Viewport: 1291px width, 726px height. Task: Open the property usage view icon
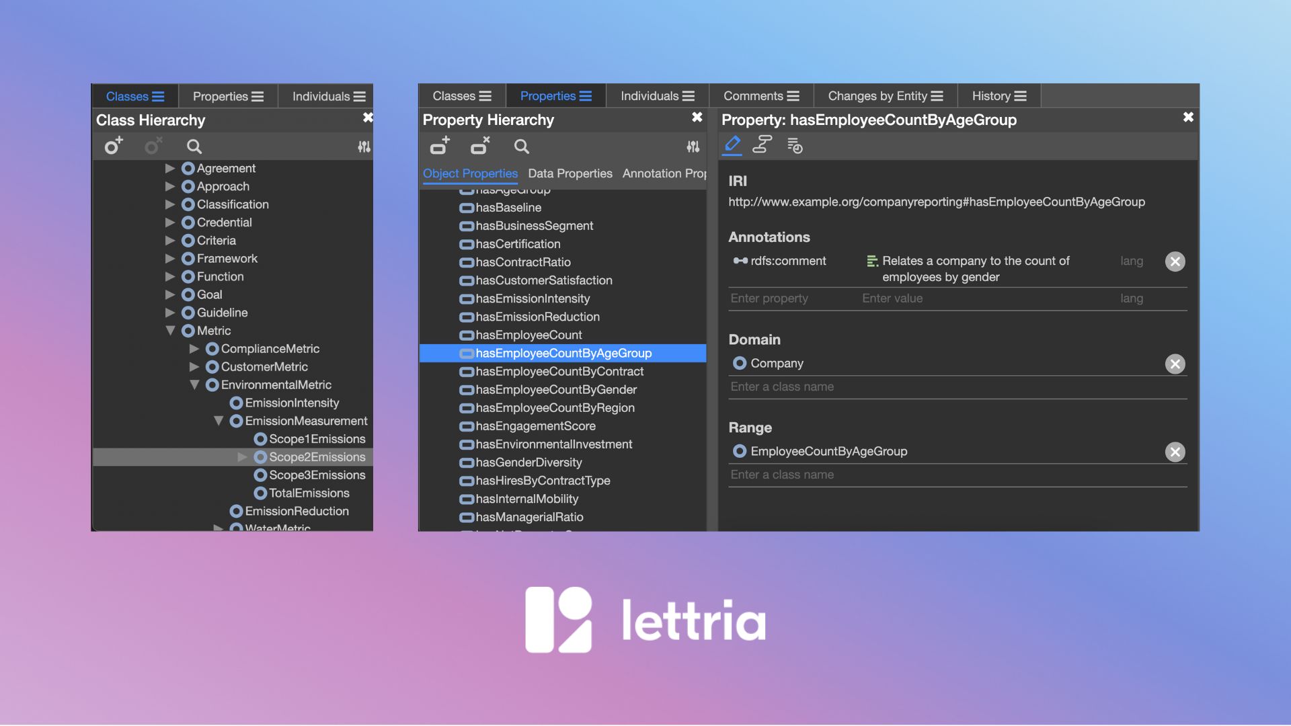[x=762, y=145]
